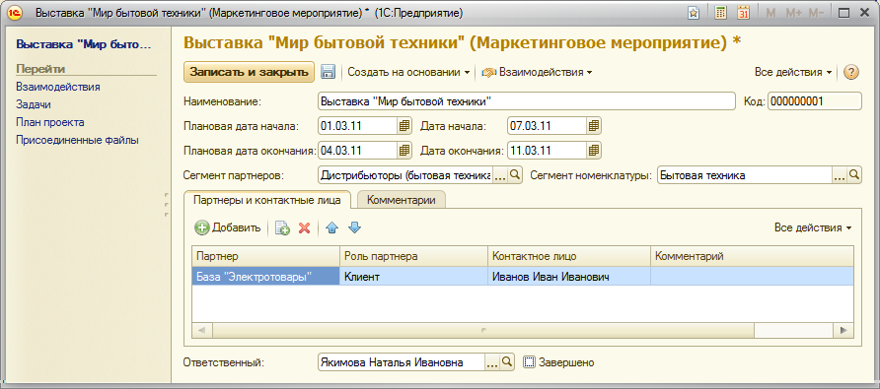The image size is (880, 389).
Task: Click the 1C application logo icon
Action: point(15,13)
